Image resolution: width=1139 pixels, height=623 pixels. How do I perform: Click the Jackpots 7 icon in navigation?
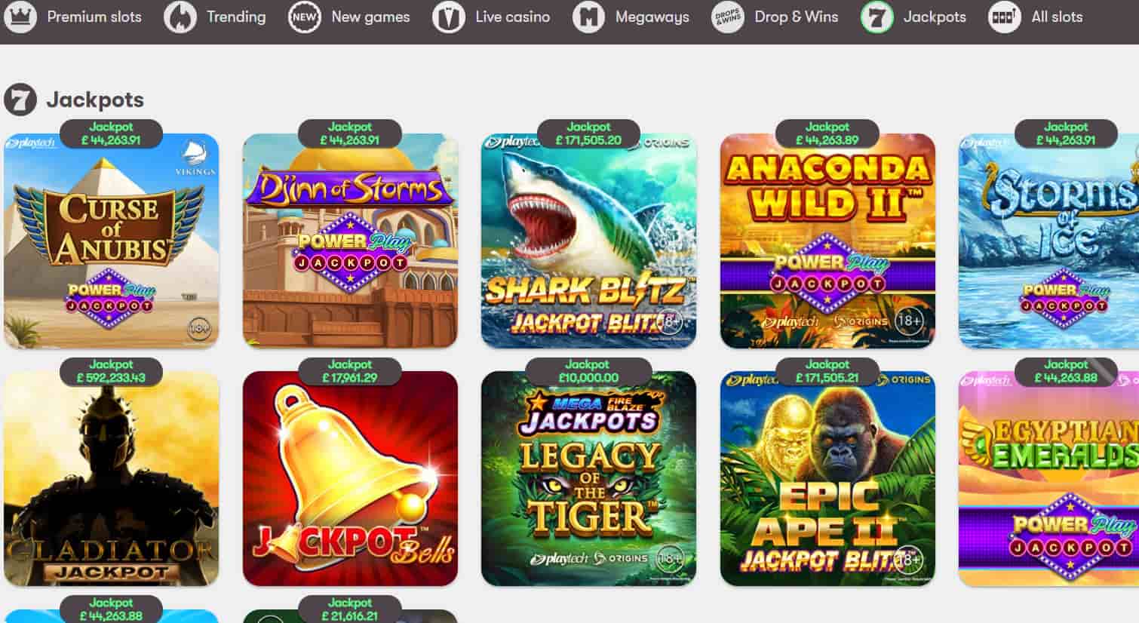877,17
